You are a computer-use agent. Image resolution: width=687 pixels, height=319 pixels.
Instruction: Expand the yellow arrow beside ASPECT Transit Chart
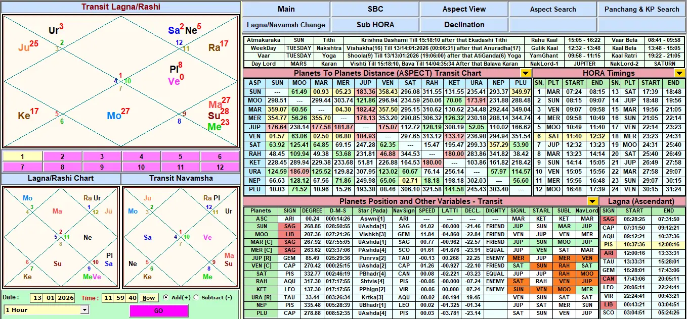pyautogui.click(x=526, y=73)
